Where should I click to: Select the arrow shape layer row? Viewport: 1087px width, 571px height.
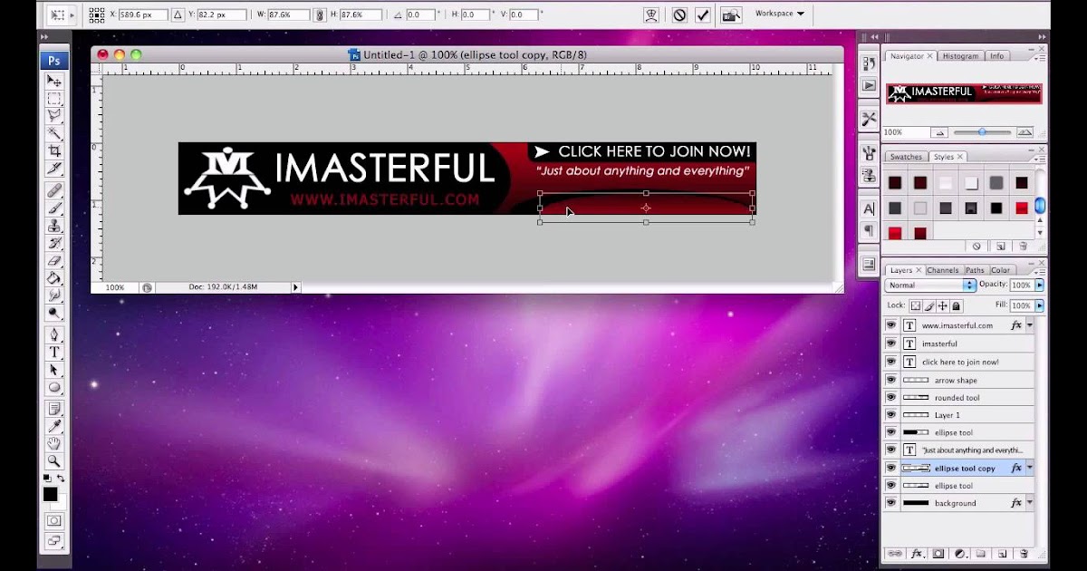tap(958, 380)
